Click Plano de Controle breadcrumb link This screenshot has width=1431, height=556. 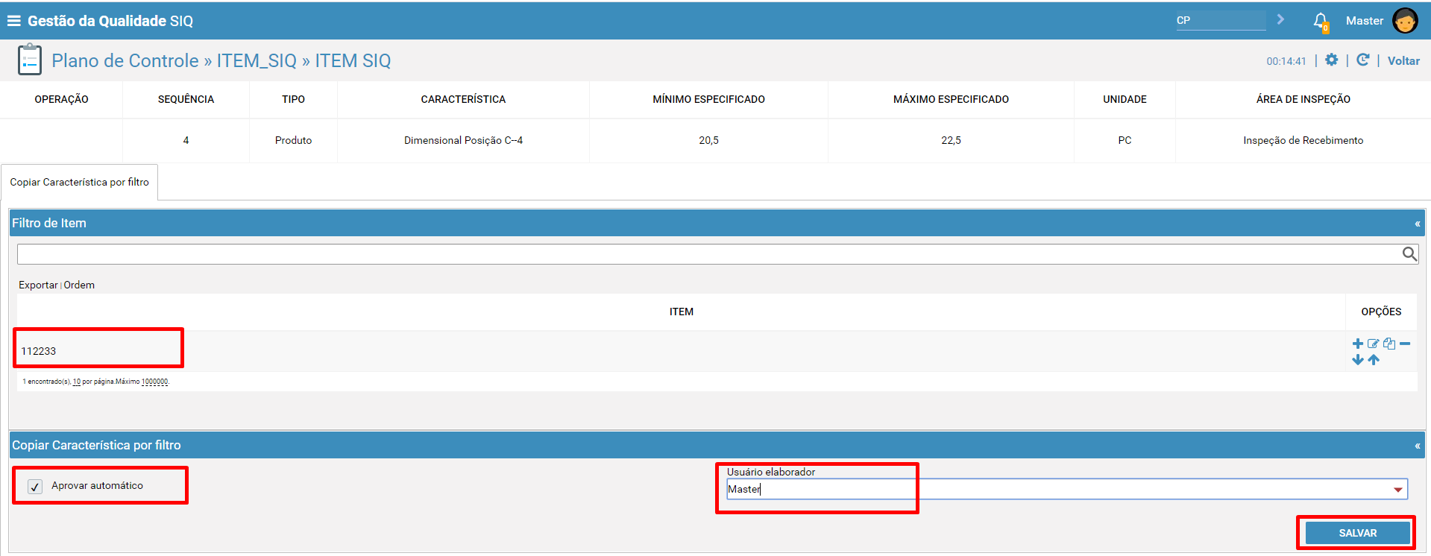[125, 60]
